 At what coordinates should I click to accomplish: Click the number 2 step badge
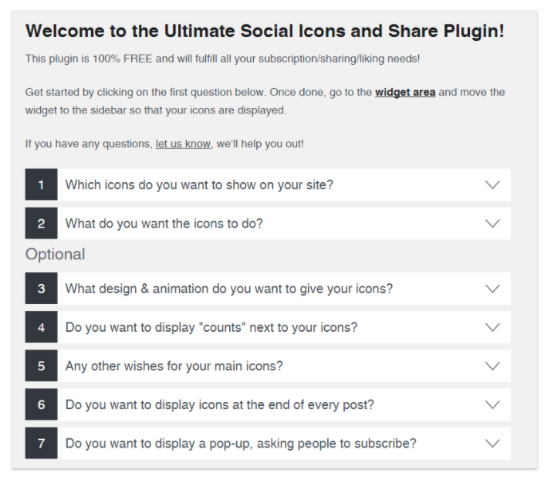[x=41, y=224]
